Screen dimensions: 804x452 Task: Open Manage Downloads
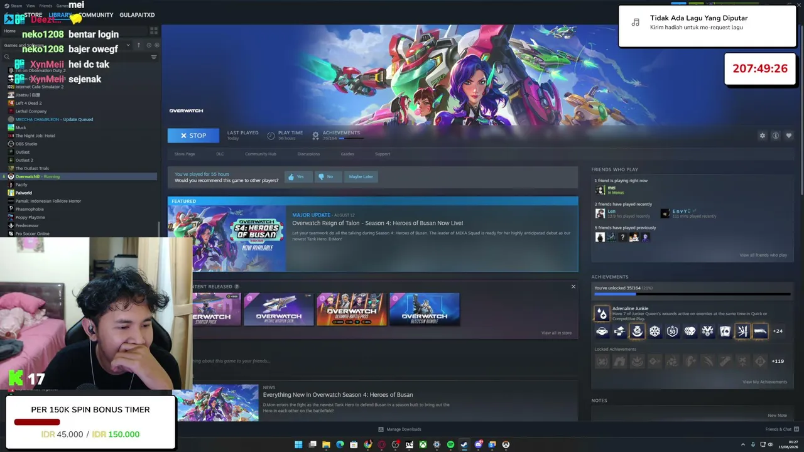399,429
